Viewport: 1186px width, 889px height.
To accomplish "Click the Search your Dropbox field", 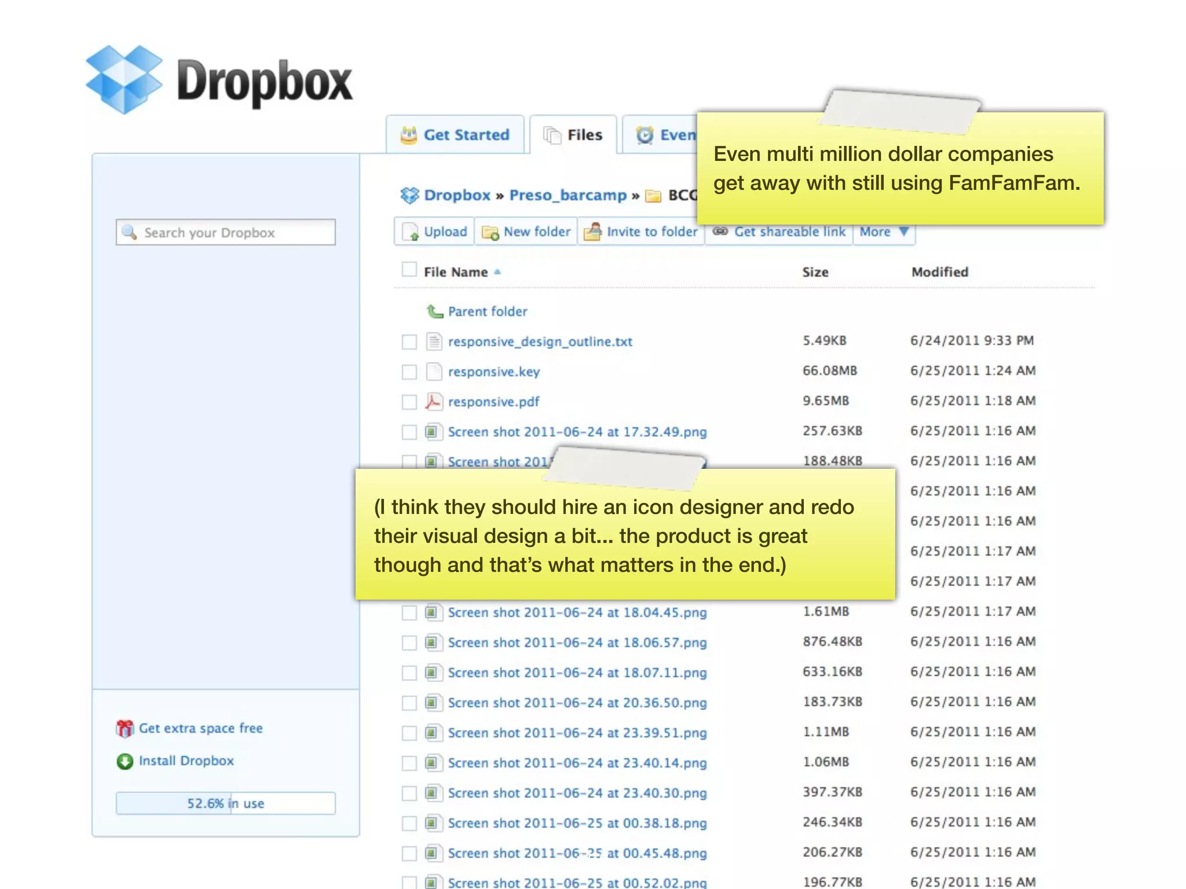I will tap(226, 233).
